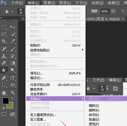
Task: Open the 文件(F) menu
Action: [17, 3]
